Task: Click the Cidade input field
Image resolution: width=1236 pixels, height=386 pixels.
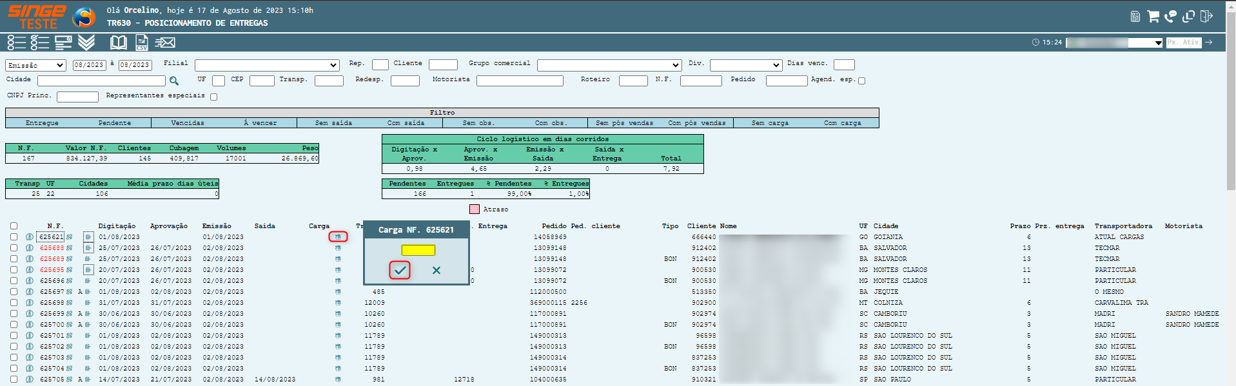Action: pyautogui.click(x=101, y=81)
